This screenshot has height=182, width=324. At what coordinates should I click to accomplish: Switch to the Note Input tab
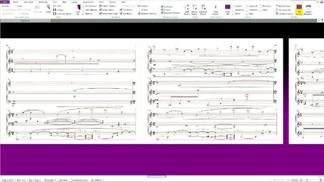click(x=28, y=2)
